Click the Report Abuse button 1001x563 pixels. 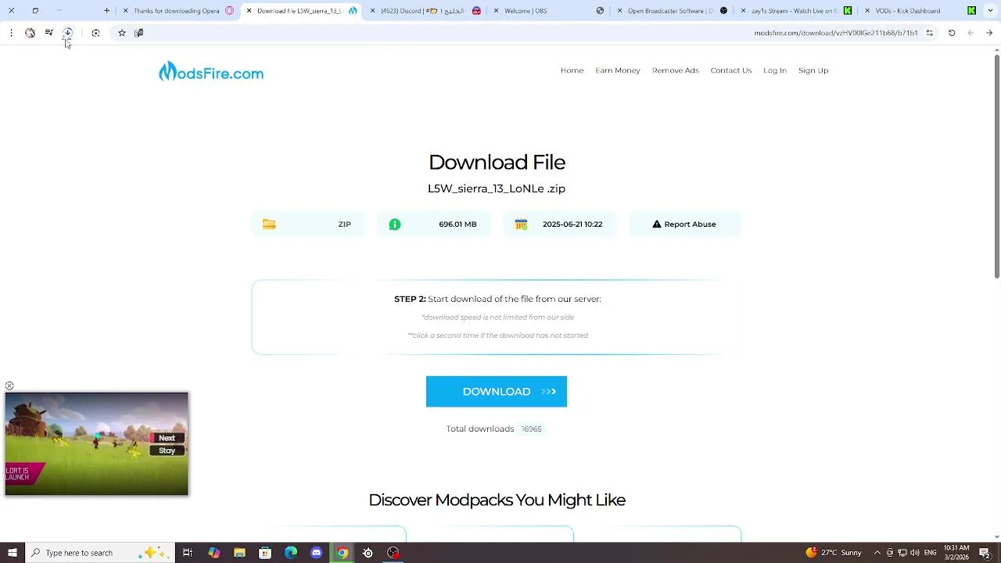pyautogui.click(x=684, y=224)
